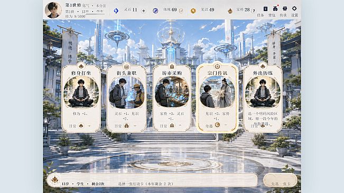Click the 日常 lotus badge on 修身打坐 card

coord(81,126)
